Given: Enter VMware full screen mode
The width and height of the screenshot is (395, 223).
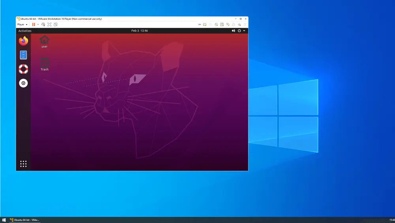Looking at the screenshot, I should [x=49, y=25].
